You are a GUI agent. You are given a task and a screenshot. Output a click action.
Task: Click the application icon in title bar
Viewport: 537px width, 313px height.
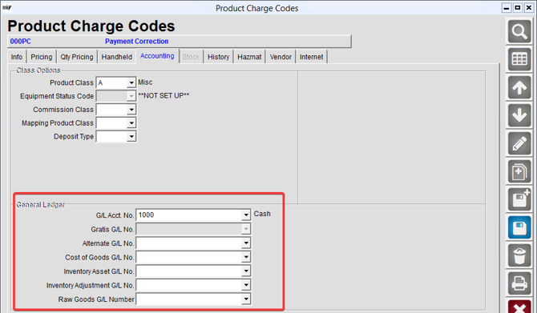pos(7,7)
